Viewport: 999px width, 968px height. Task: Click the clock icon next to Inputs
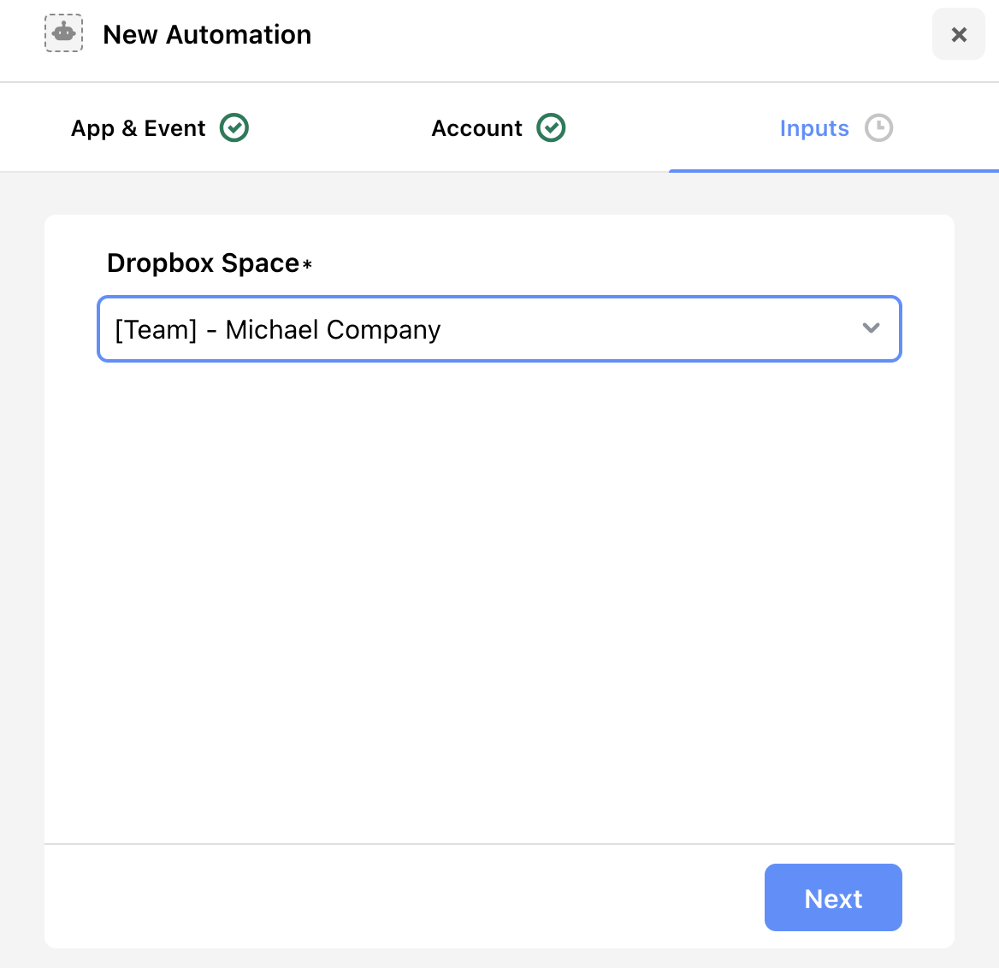[x=878, y=127]
